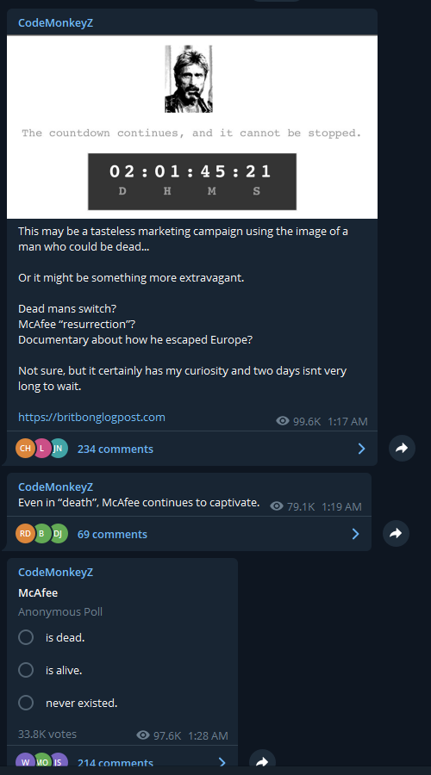Expand the 69 comments thread chevron
The image size is (431, 775).
click(356, 534)
